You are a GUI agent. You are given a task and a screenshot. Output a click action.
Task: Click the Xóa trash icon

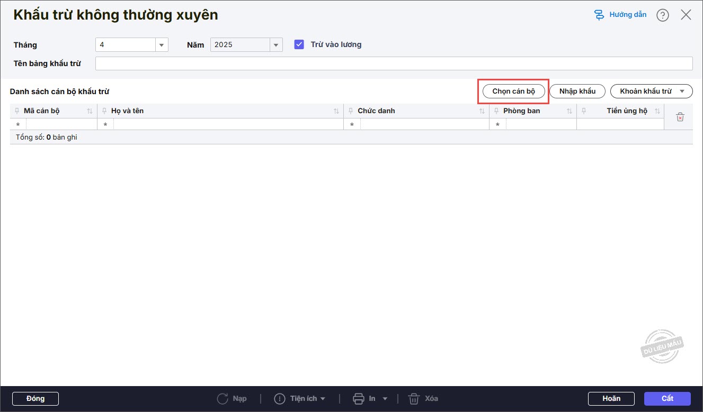414,399
